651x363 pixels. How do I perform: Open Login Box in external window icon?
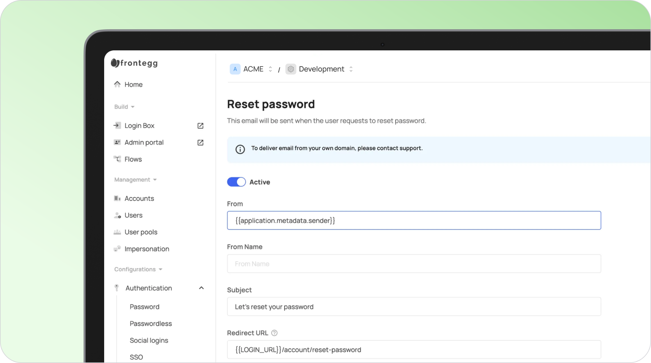pos(201,126)
